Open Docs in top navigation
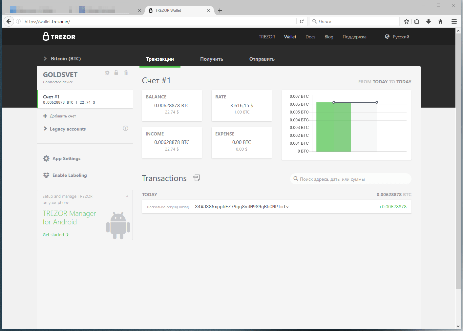 click(x=310, y=37)
